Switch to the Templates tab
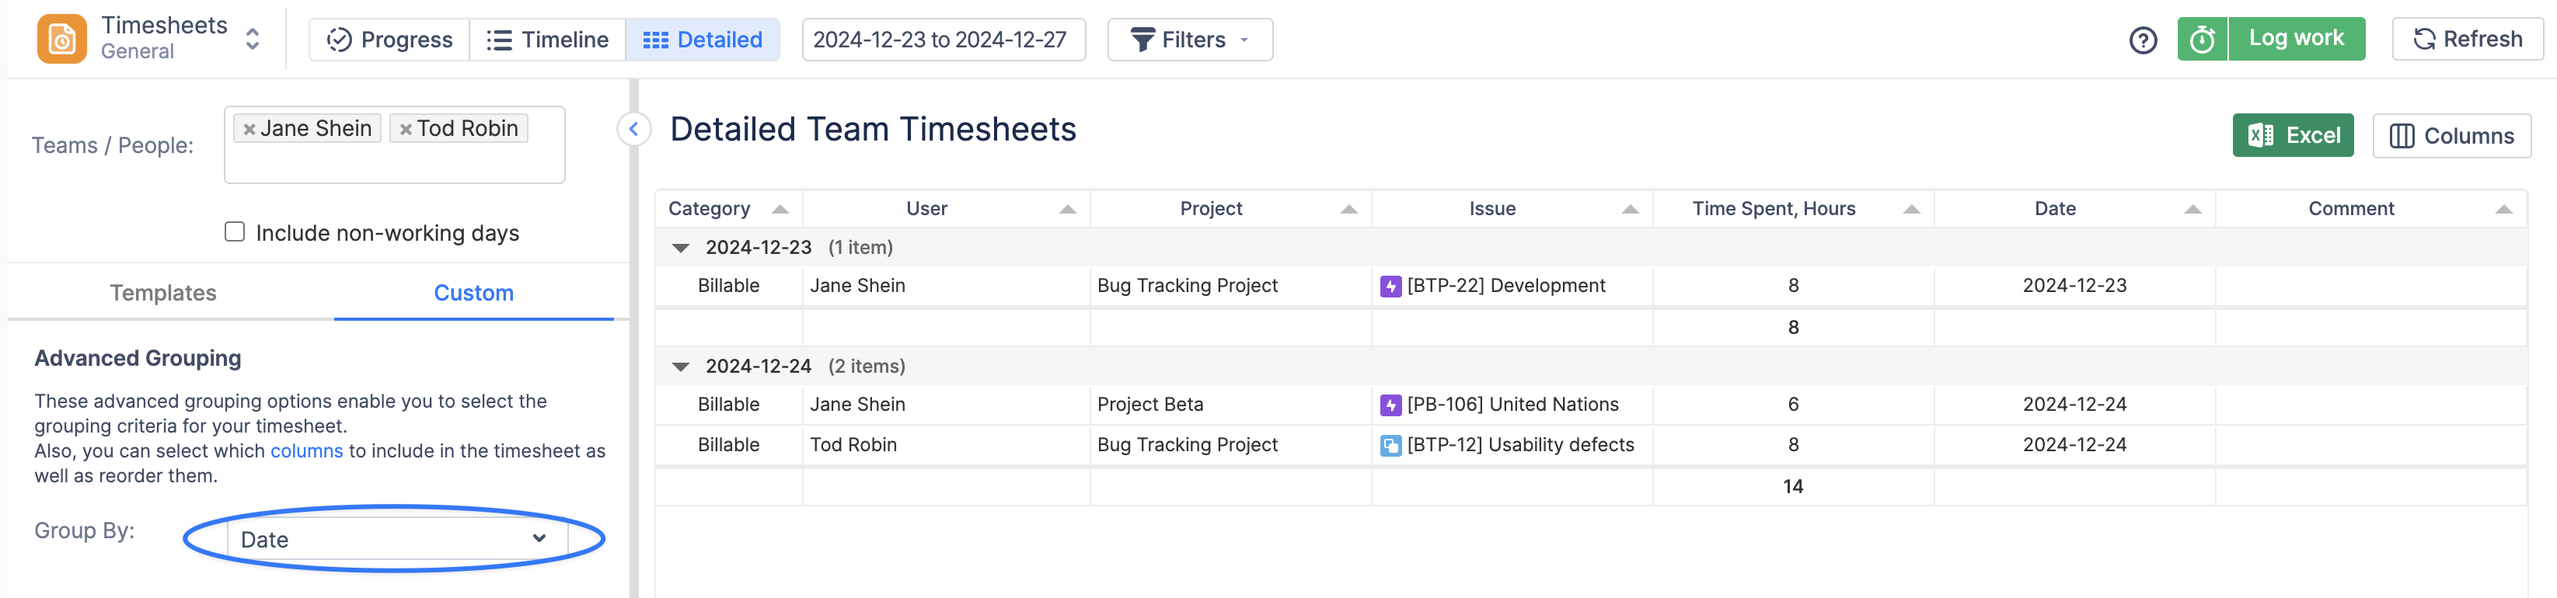 [162, 293]
